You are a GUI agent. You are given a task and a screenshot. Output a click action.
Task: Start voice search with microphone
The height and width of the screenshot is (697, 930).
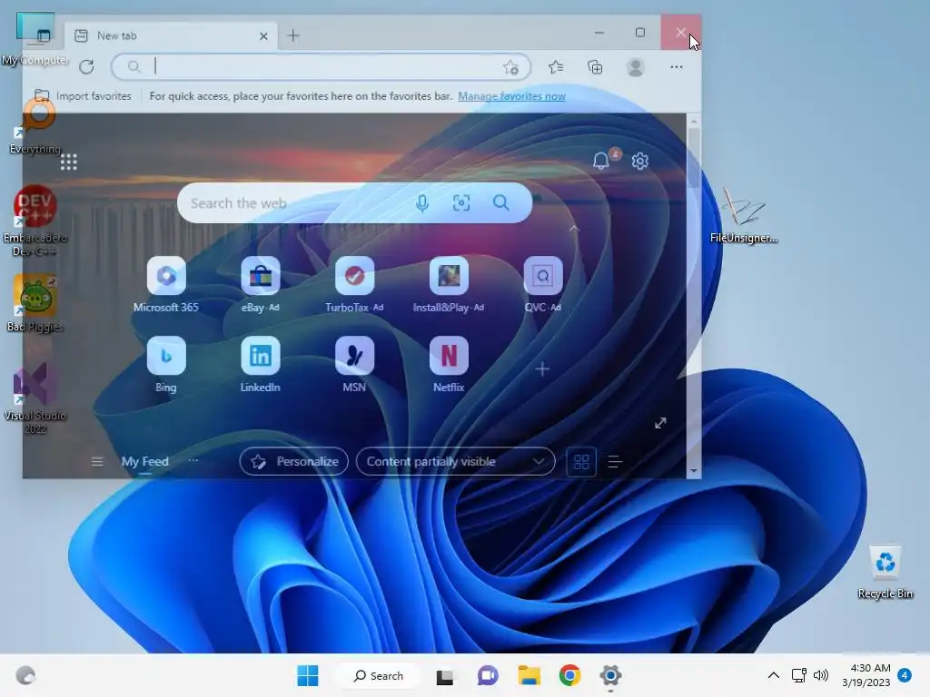click(x=422, y=203)
